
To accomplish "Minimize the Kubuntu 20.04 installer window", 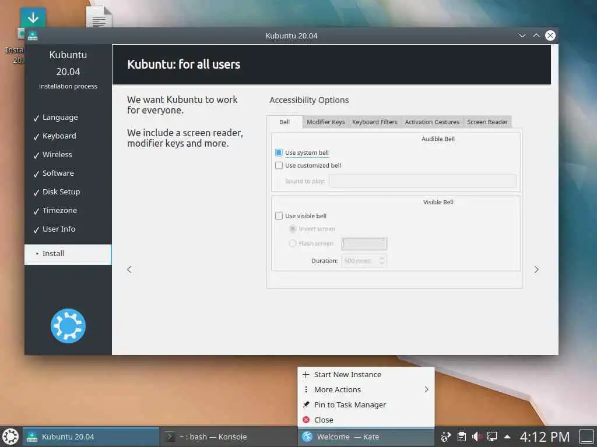I will click(522, 36).
